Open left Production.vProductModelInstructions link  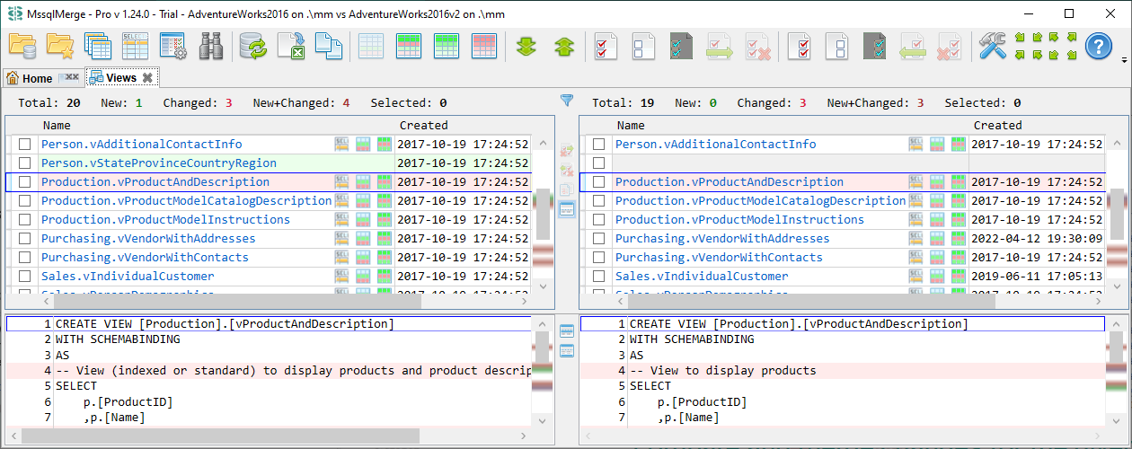tap(165, 219)
